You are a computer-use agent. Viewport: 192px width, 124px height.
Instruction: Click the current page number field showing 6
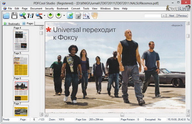click(34, 120)
